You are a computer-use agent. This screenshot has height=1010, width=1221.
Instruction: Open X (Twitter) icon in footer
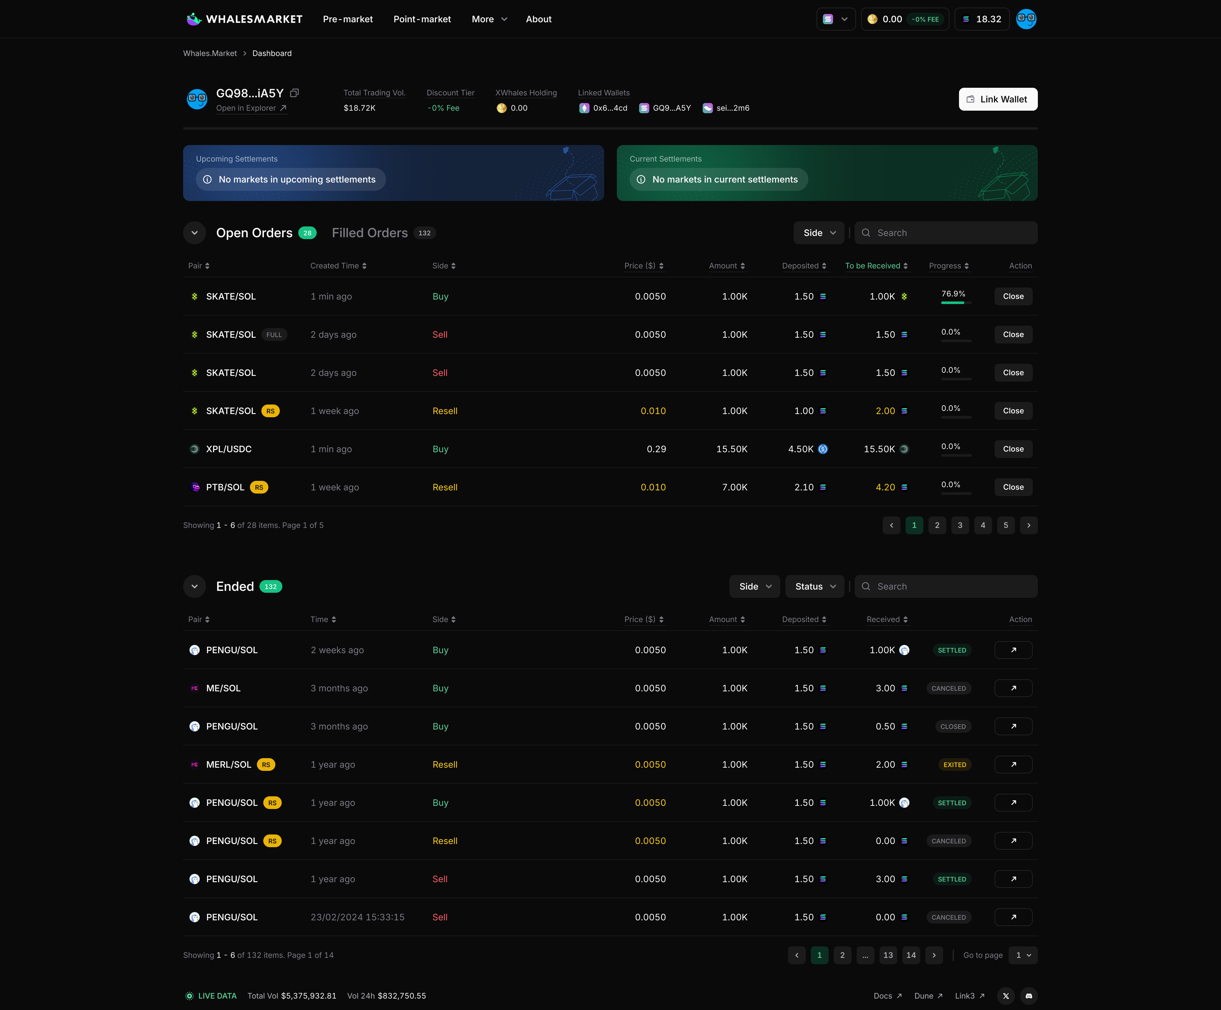pyautogui.click(x=1006, y=995)
